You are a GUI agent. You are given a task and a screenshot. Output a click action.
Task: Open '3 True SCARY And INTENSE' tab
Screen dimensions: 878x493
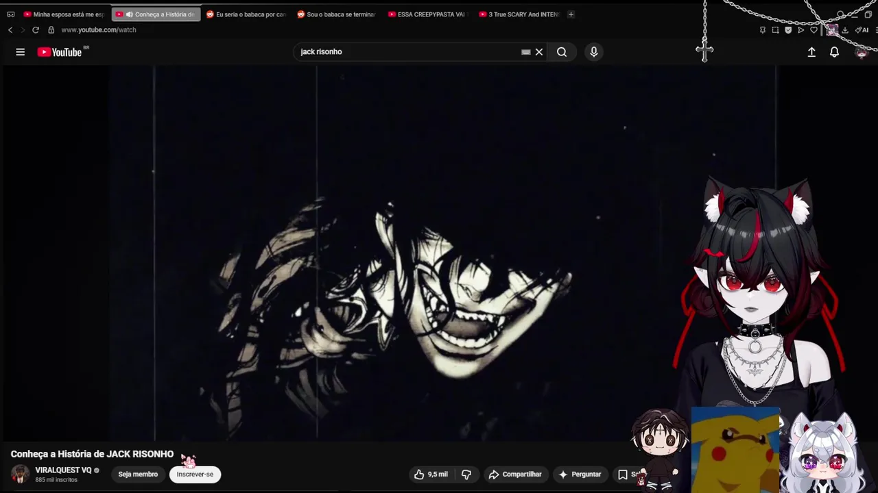[x=519, y=14]
